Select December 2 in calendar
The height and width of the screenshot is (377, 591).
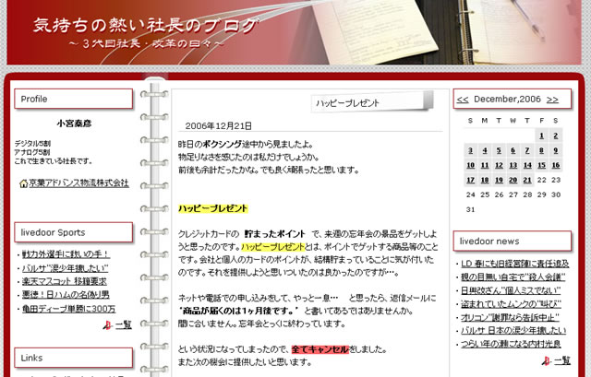coord(556,135)
